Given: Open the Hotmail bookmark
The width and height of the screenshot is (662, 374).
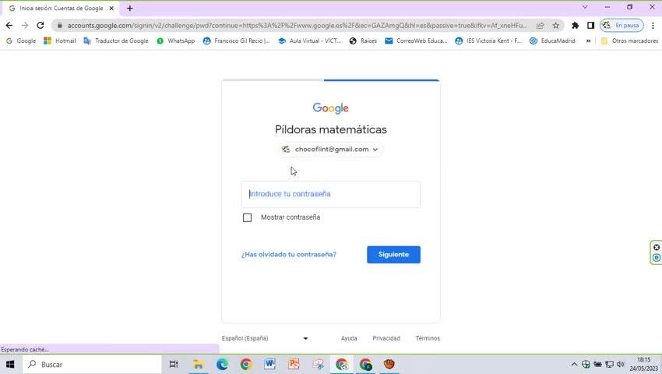Looking at the screenshot, I should pyautogui.click(x=60, y=41).
